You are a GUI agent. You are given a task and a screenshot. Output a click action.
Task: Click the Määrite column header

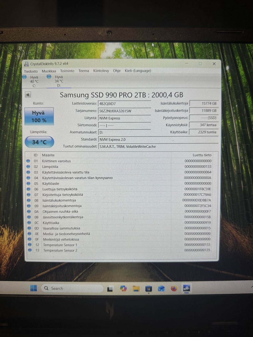(x=48, y=155)
